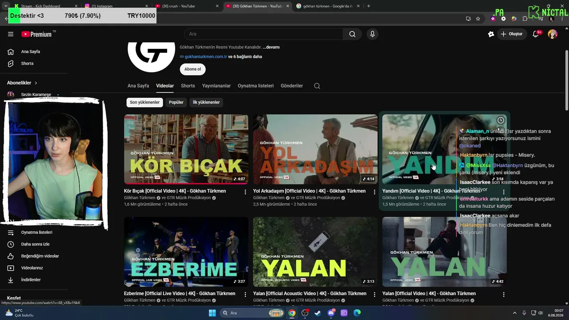The height and width of the screenshot is (320, 569).
Task: Add Yandım video to Watch Later
Action: point(501,120)
